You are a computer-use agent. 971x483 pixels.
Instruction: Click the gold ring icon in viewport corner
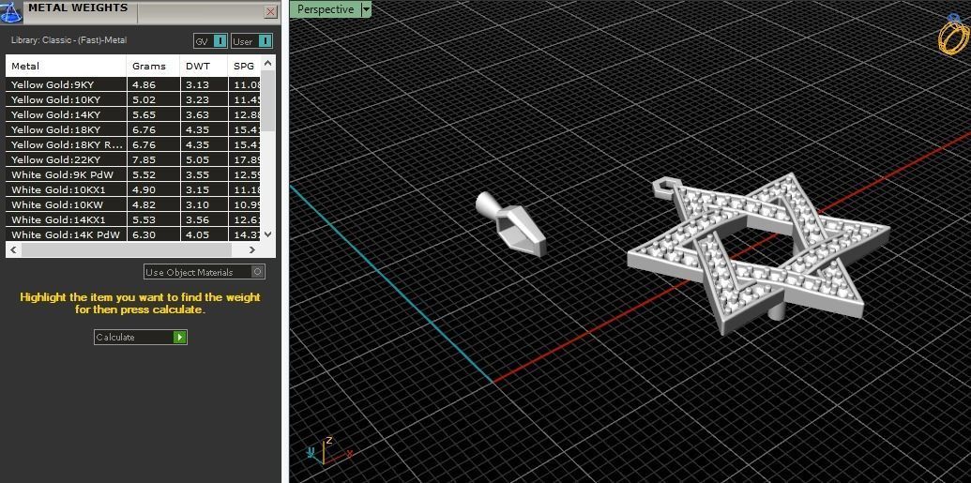coord(954,36)
